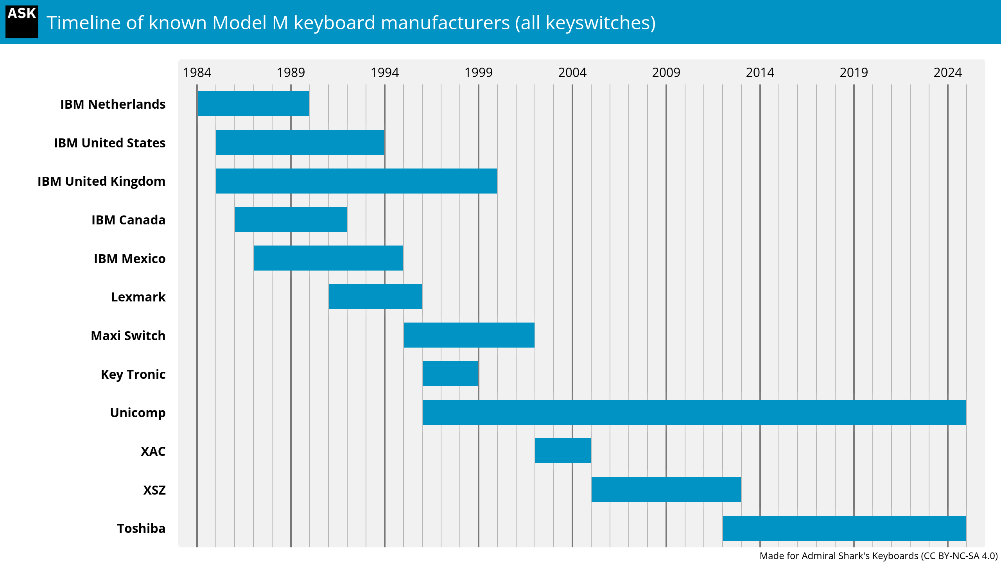
Task: Select the Lexmark row label
Action: tap(138, 297)
